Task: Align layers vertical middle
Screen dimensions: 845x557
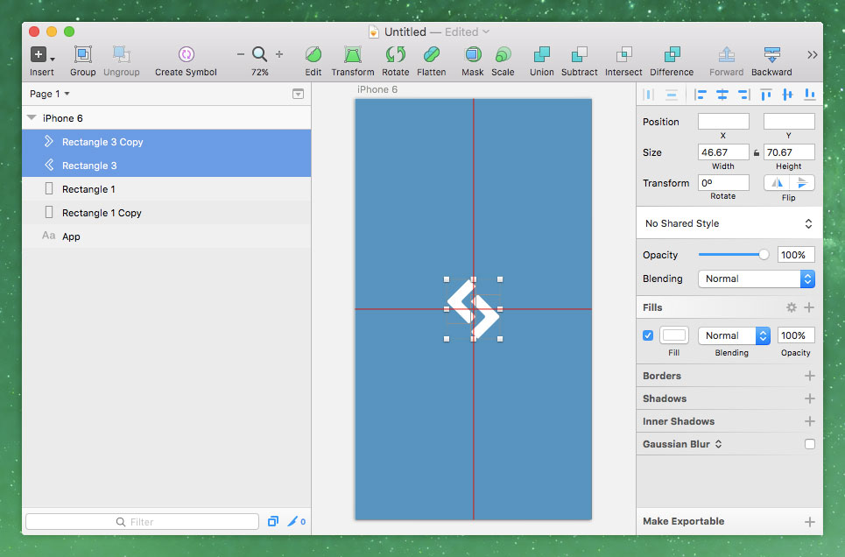Action: point(787,95)
